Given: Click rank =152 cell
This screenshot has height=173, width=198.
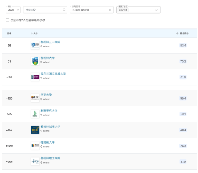Looking at the screenshot, I should [9, 130].
